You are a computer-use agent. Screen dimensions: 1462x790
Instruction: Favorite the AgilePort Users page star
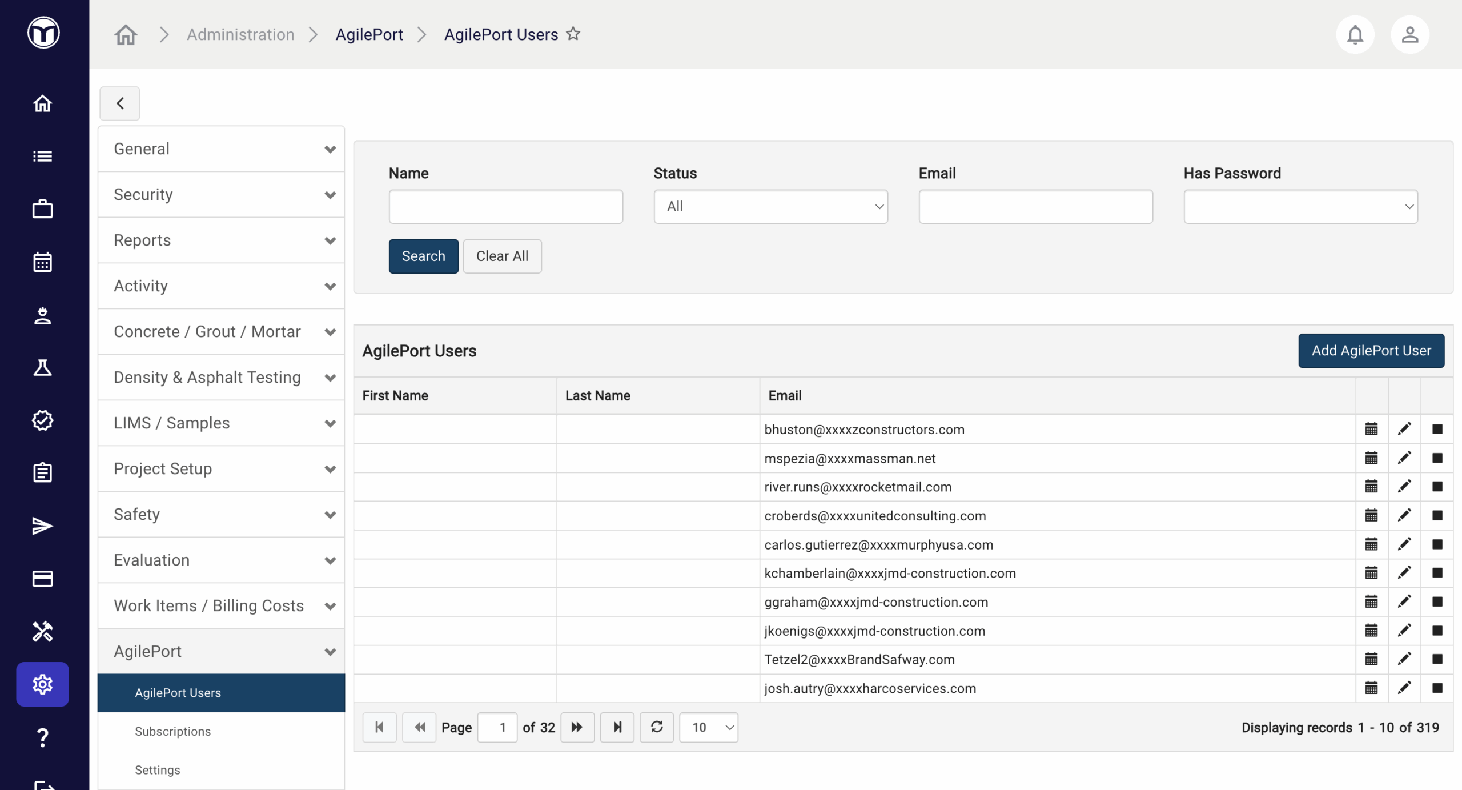pyautogui.click(x=573, y=34)
